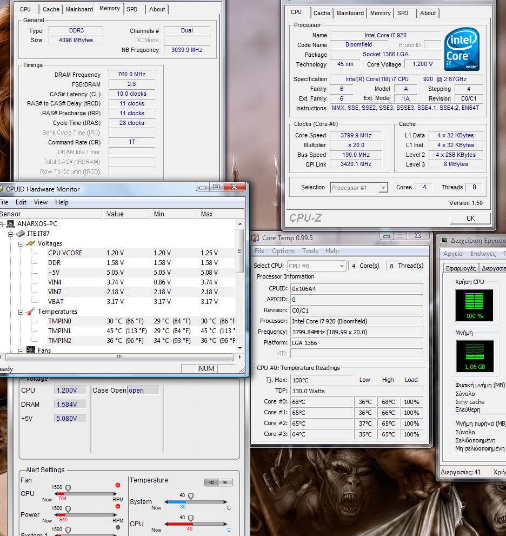Click the memory 1,06 GB gauge
This screenshot has width=506, height=536.
point(475,356)
